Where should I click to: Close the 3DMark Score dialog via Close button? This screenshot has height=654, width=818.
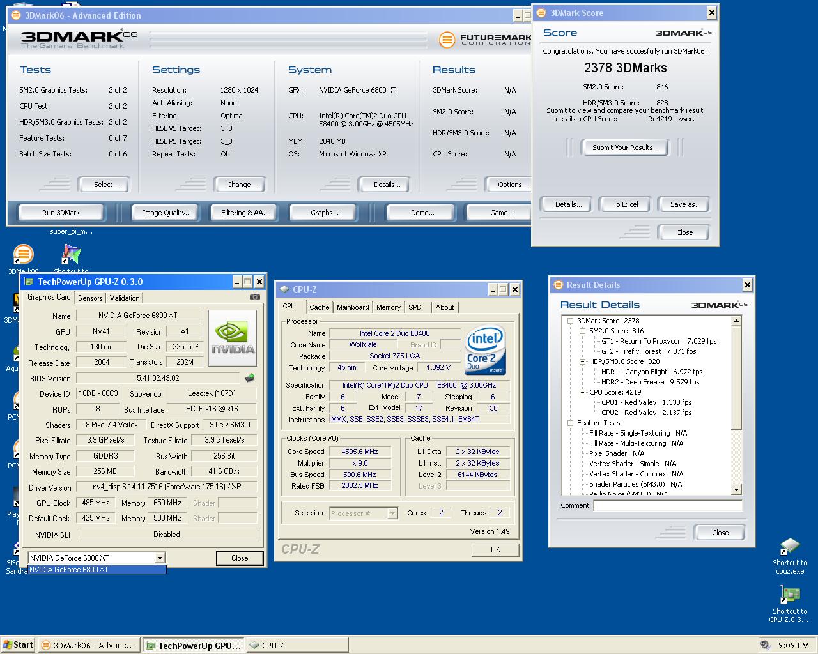click(684, 232)
